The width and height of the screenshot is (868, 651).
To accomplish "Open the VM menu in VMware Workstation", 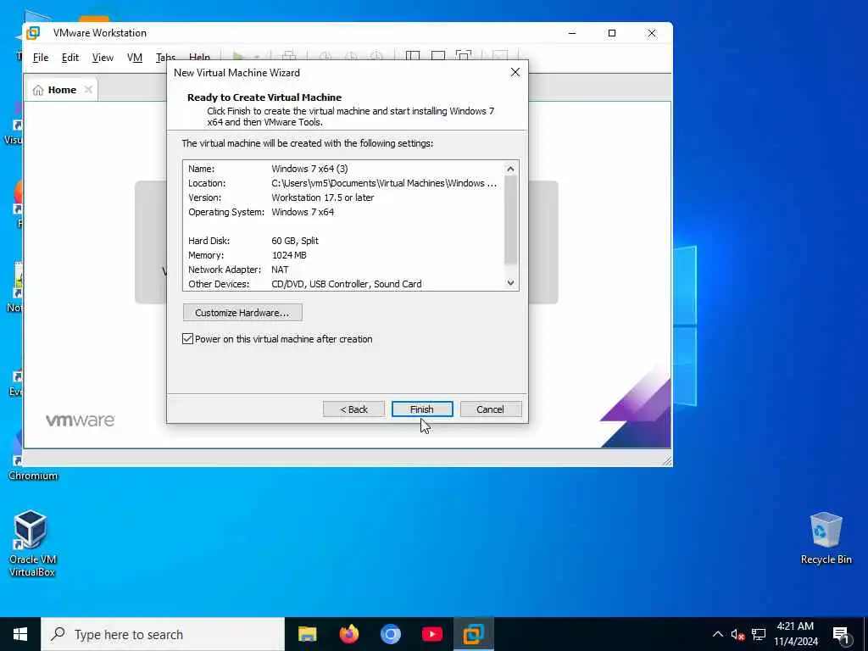I will tap(135, 58).
